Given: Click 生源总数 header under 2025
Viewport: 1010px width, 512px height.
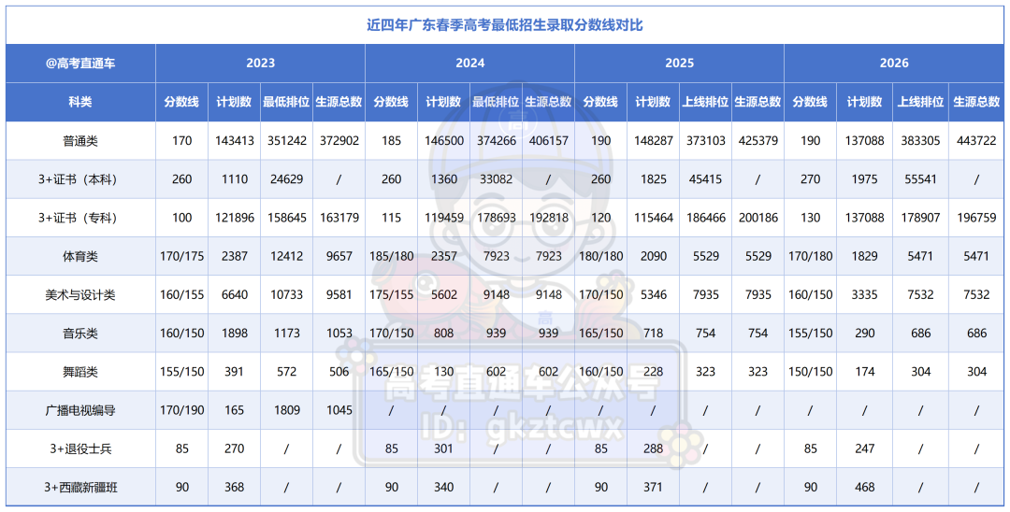Looking at the screenshot, I should tap(757, 102).
